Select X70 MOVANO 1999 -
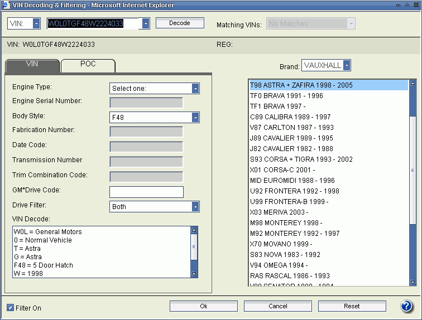 click(329, 244)
